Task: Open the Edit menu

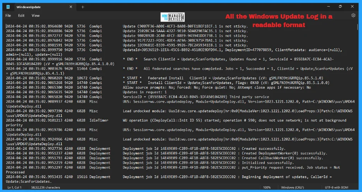Action: [x=21, y=15]
